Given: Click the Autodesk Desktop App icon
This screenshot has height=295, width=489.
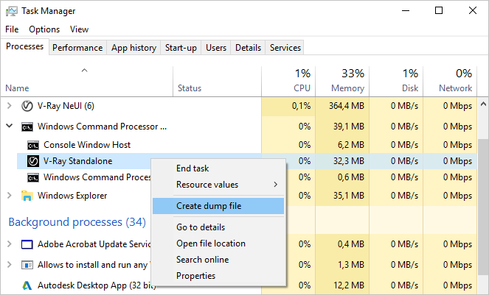Looking at the screenshot, I should [x=27, y=285].
